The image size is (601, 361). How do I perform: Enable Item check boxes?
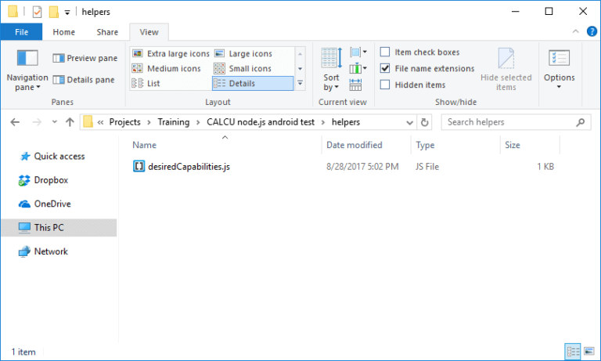(x=385, y=52)
